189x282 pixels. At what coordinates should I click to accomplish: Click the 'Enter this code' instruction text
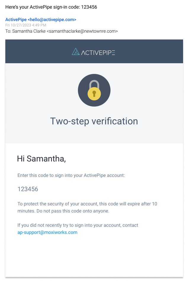[x=71, y=175]
